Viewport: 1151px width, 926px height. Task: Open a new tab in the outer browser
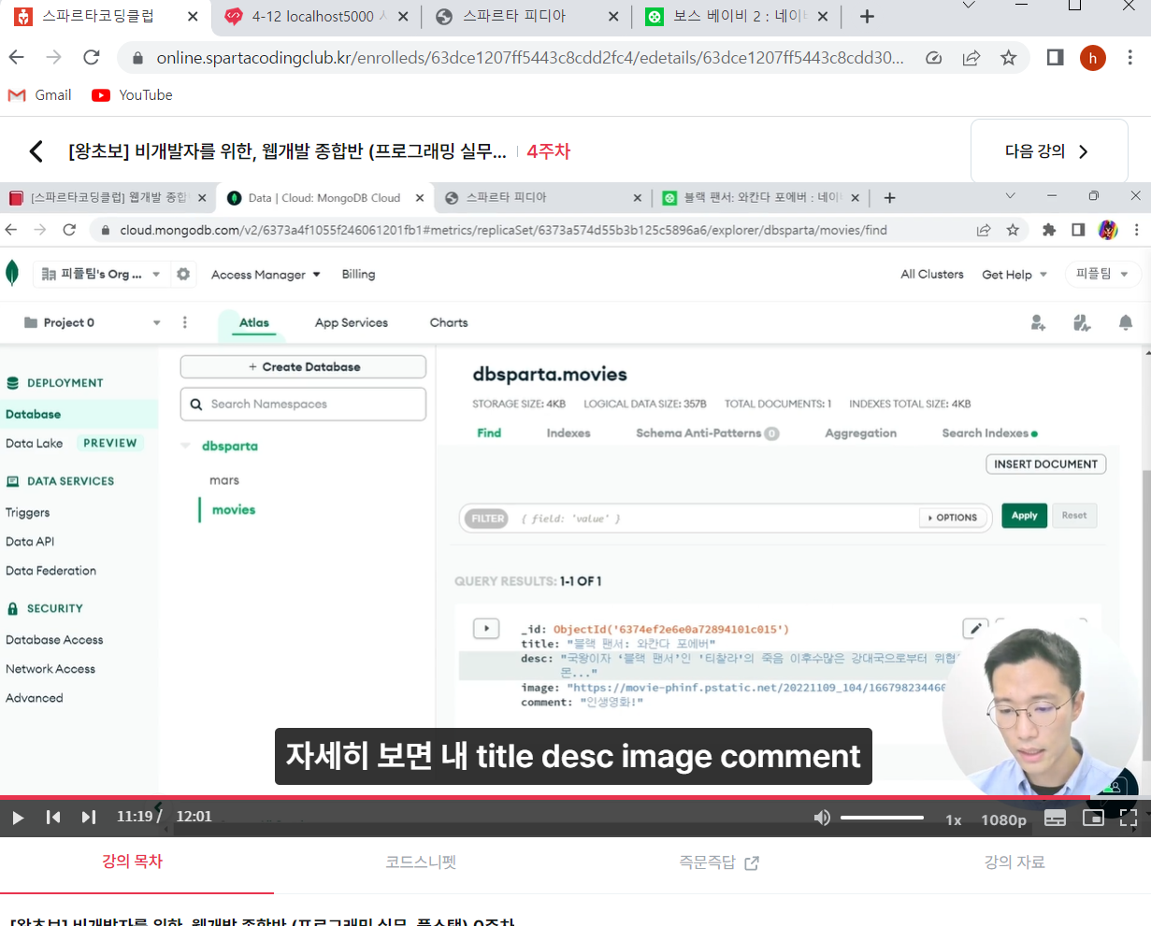(867, 16)
